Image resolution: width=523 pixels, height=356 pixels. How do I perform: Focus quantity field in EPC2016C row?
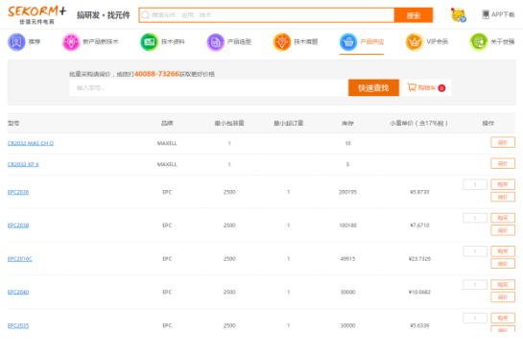click(475, 251)
